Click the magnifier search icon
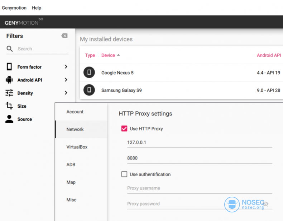 pyautogui.click(x=10, y=49)
